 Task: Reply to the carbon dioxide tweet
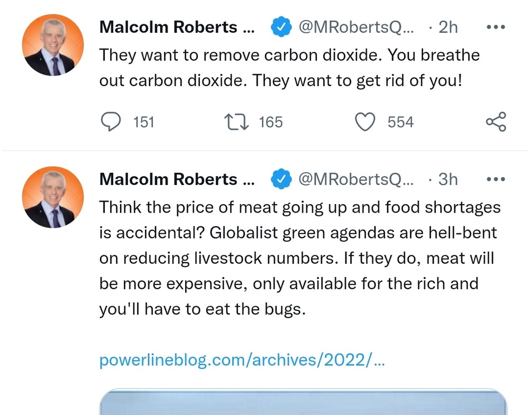pos(110,122)
